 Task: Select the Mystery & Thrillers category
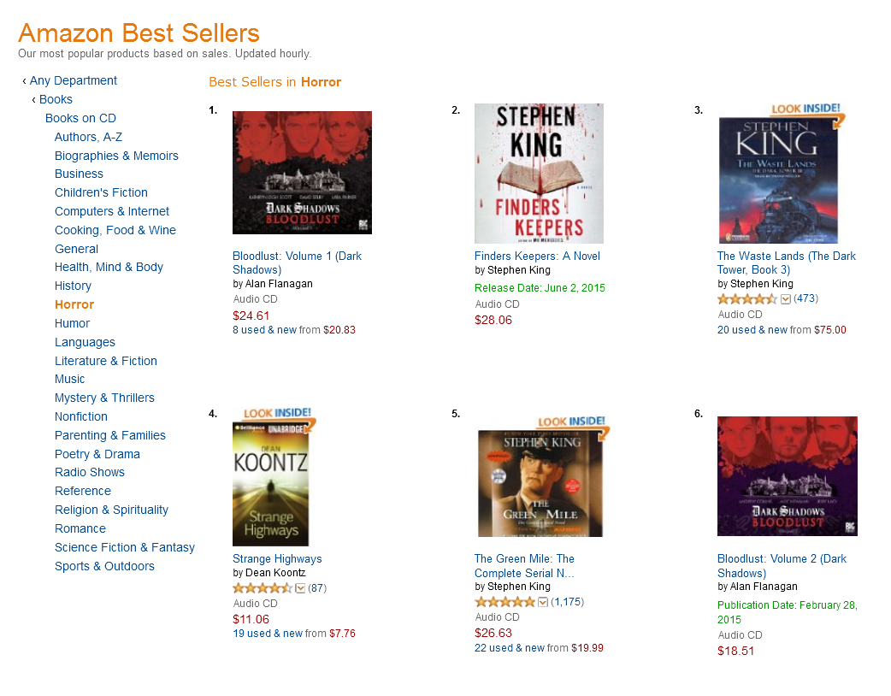click(104, 398)
